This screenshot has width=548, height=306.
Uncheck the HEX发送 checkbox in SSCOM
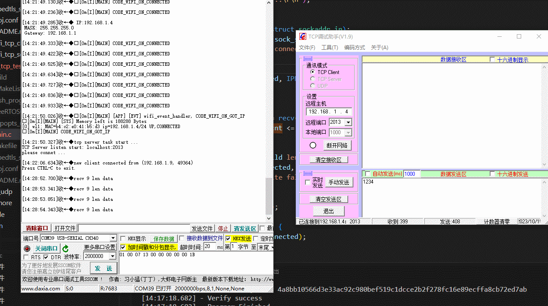[228, 238]
